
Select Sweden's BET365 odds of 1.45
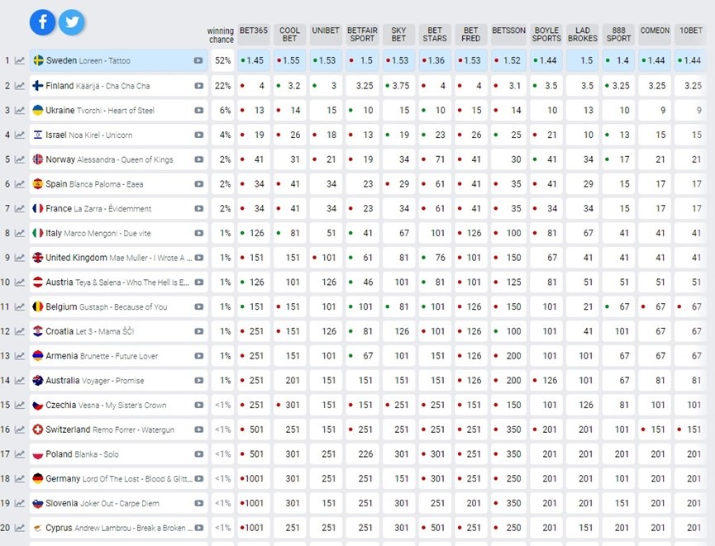[x=254, y=60]
